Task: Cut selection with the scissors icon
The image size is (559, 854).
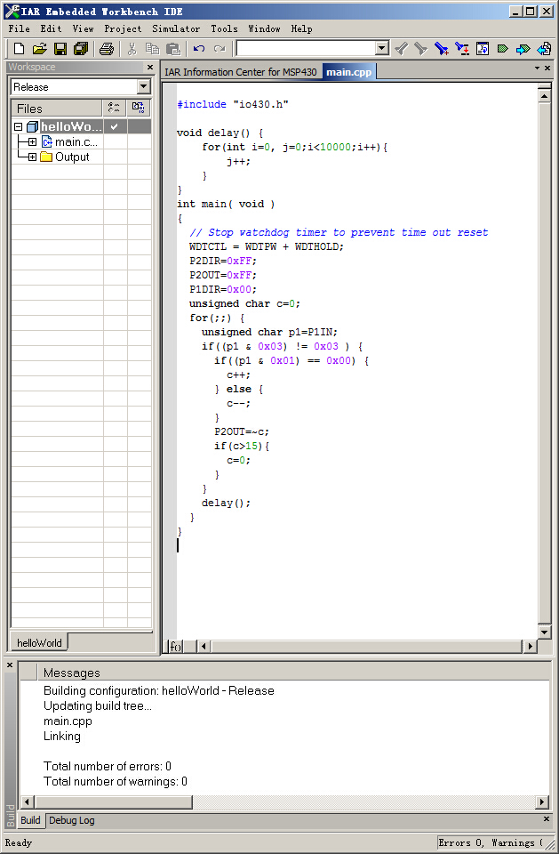Action: 132,49
